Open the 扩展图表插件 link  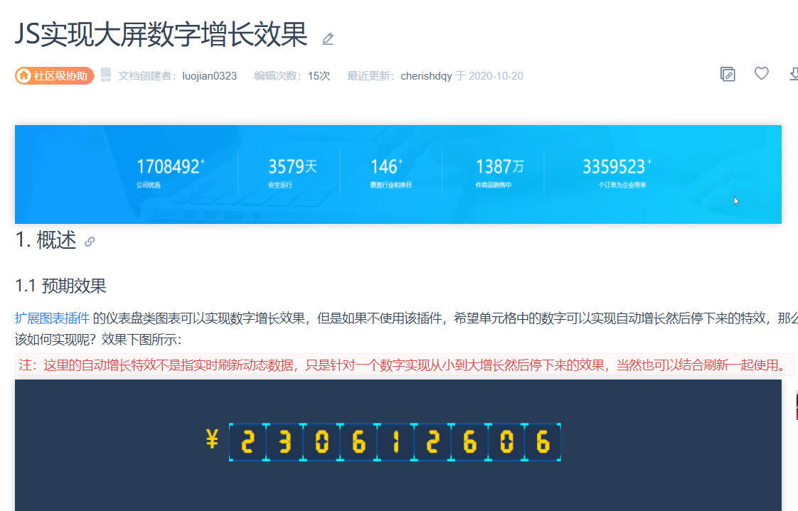[x=52, y=318]
